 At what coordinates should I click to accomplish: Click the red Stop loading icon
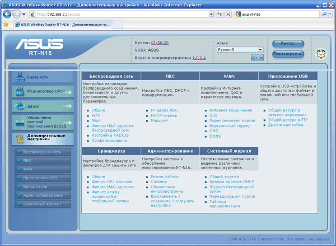(x=228, y=14)
